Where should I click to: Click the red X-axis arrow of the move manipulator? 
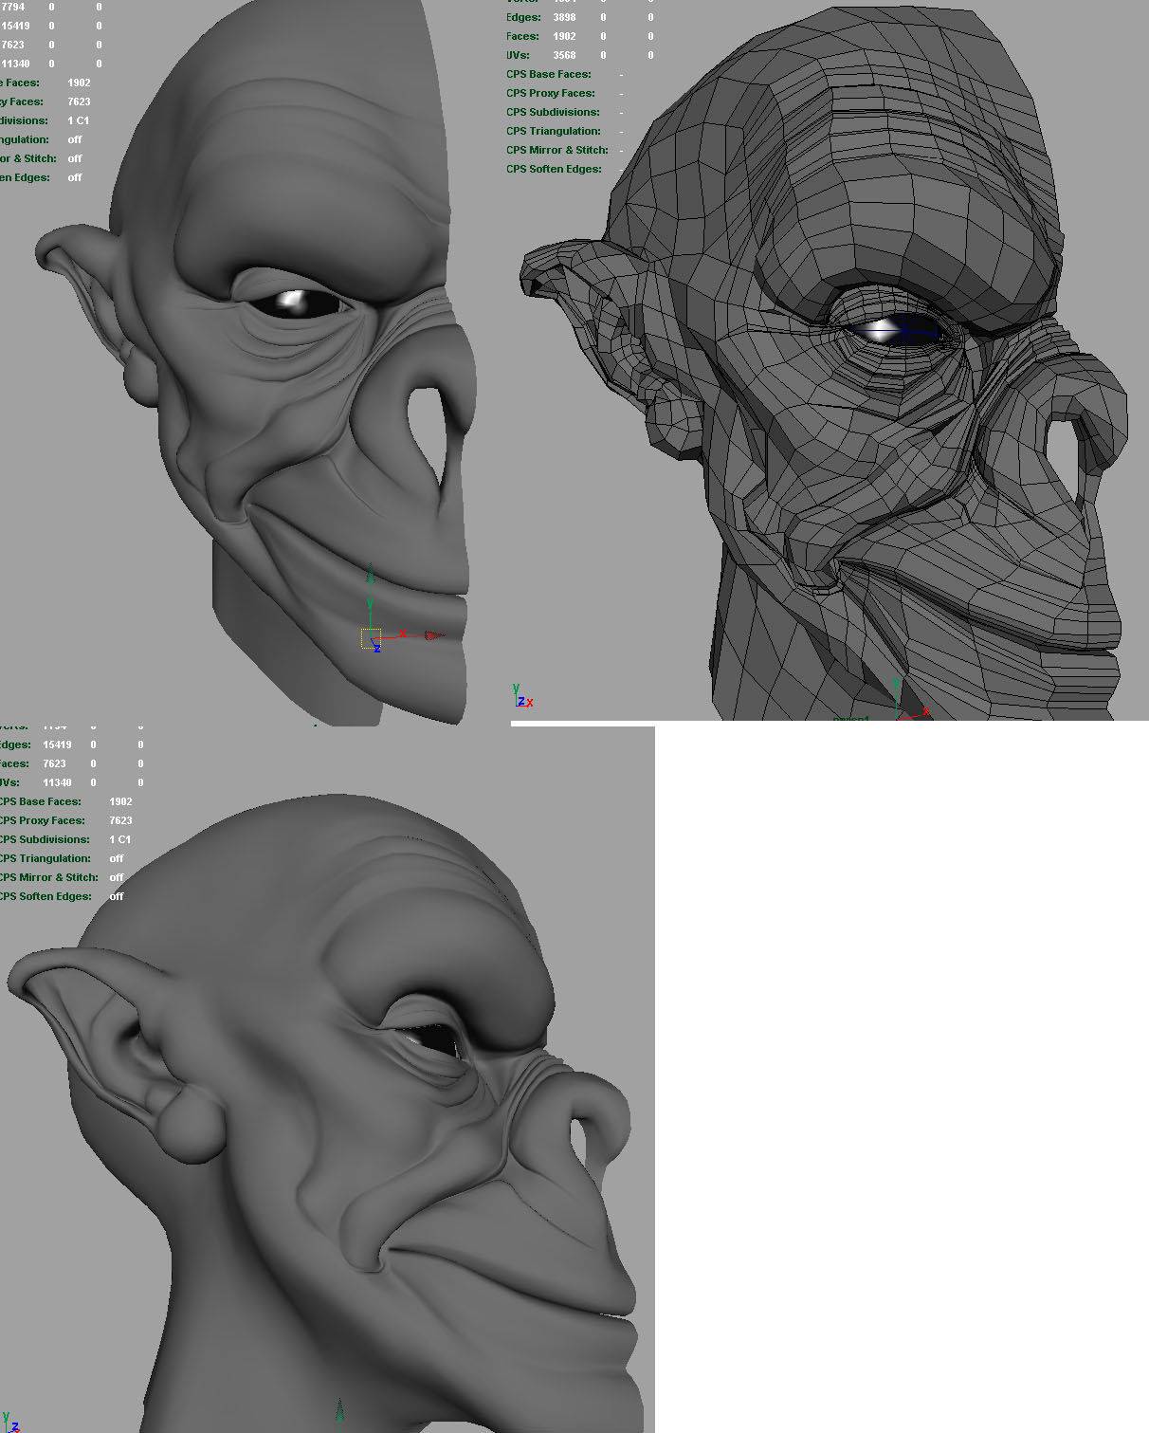[432, 635]
